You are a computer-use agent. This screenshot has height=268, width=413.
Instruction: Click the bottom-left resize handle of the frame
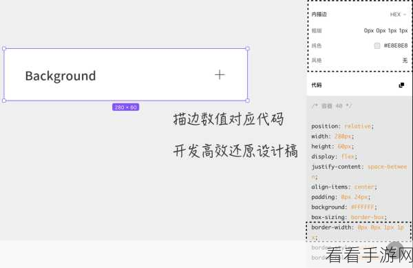[4, 101]
